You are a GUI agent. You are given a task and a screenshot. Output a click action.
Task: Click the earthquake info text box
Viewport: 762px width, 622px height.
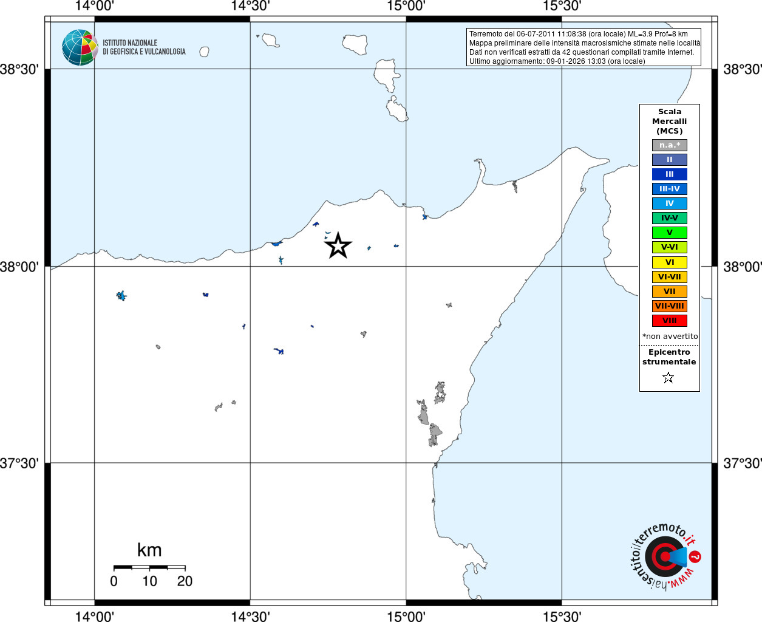click(x=584, y=47)
